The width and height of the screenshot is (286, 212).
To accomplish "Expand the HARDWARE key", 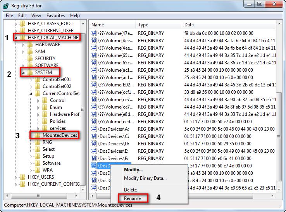I will (x=23, y=45).
